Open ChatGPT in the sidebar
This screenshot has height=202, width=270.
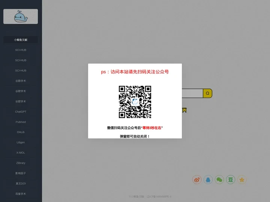click(21, 111)
